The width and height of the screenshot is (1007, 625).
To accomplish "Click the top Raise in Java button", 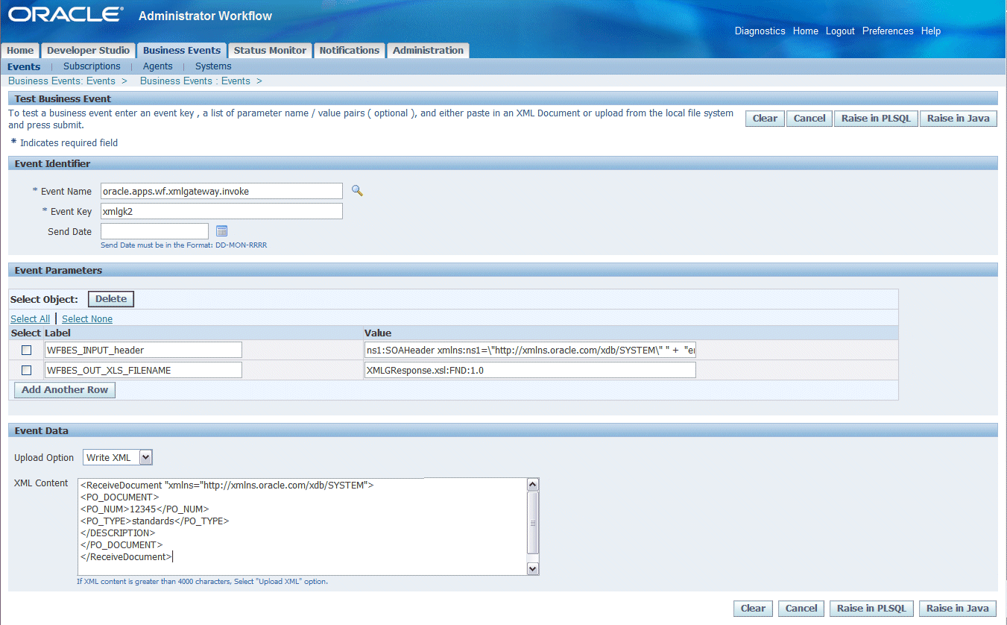I will click(x=958, y=118).
